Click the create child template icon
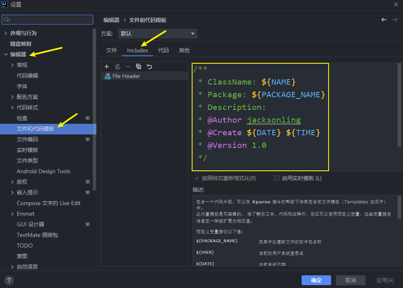403x288 pixels. [x=118, y=67]
